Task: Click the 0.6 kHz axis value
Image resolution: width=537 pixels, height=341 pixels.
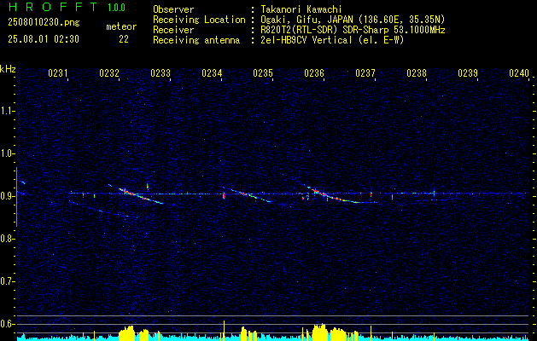Action: click(x=7, y=324)
